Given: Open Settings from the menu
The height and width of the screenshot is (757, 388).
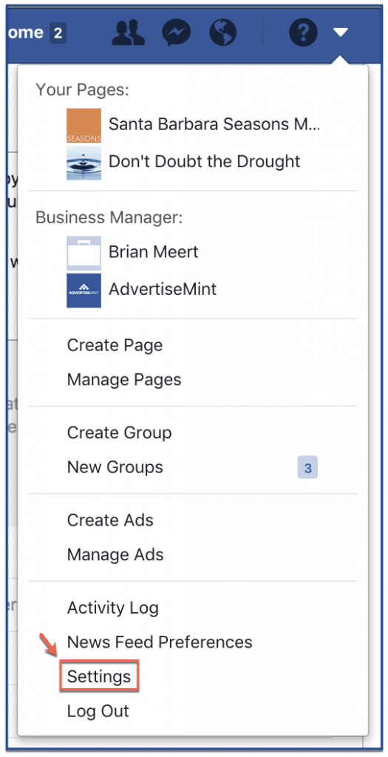Looking at the screenshot, I should [x=99, y=677].
